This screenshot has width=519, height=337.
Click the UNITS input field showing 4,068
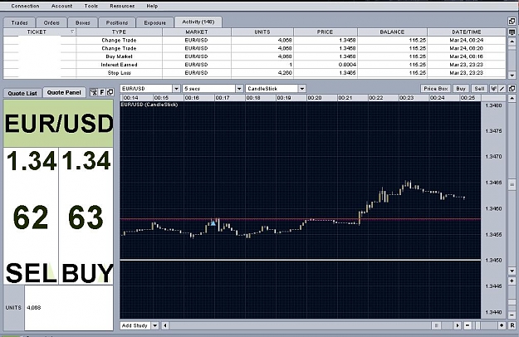(69, 308)
